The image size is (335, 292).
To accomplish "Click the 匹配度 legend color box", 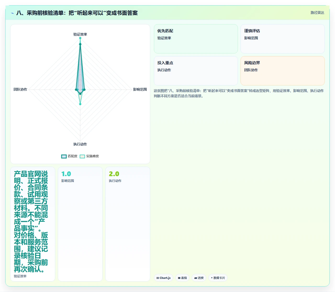I will [64, 156].
